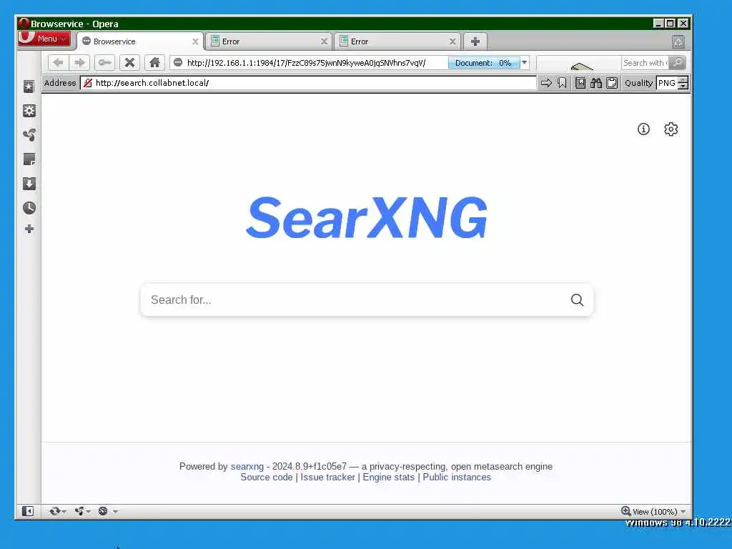Close the Browservice tab

pyautogui.click(x=195, y=41)
